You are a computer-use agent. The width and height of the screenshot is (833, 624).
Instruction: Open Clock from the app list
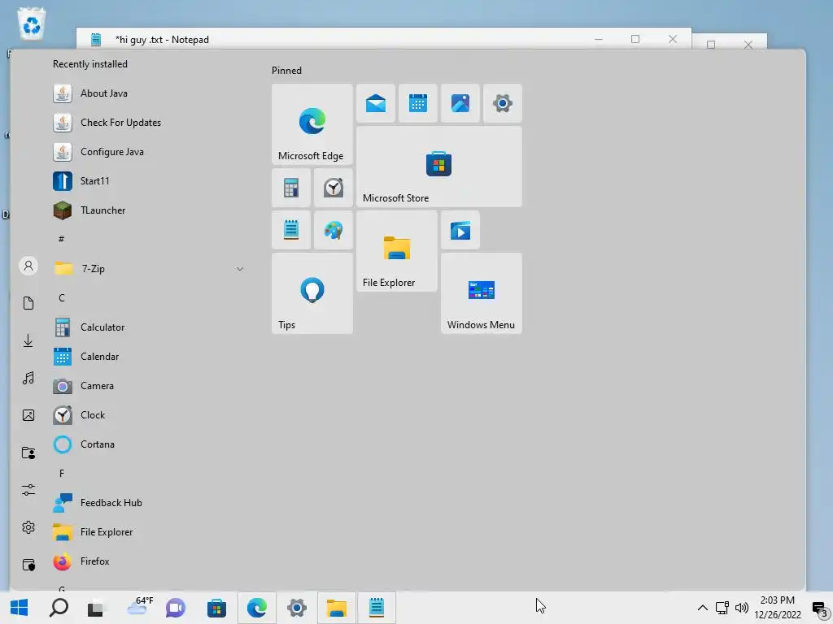(149, 415)
